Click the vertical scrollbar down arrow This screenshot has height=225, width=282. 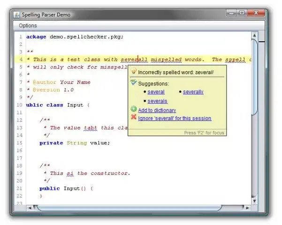(254, 201)
